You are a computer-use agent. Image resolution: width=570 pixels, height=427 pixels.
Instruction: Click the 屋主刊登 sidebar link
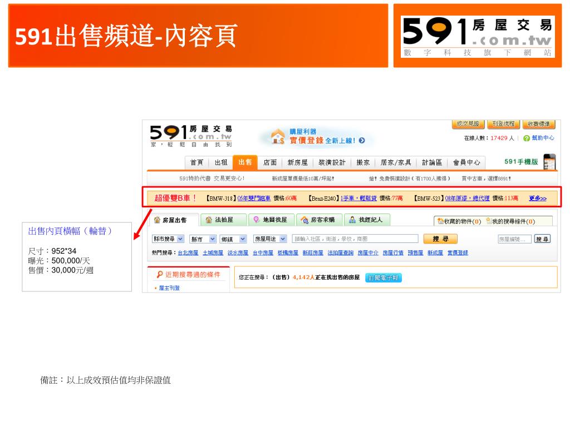(169, 288)
